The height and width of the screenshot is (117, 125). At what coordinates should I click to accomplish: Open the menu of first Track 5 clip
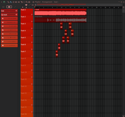coord(63,37)
